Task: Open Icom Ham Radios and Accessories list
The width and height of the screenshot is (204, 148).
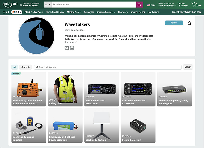Action: [138, 89]
